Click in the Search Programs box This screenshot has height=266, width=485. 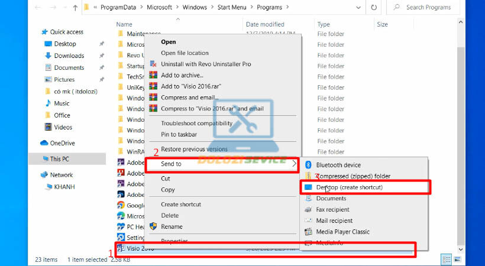428,8
